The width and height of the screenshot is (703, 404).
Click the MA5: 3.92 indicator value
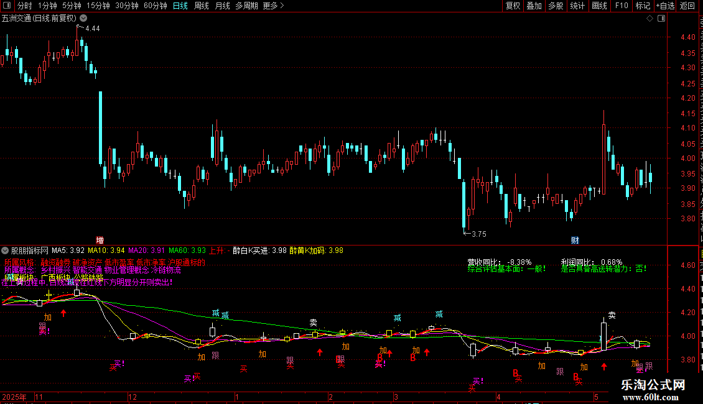[x=68, y=250]
